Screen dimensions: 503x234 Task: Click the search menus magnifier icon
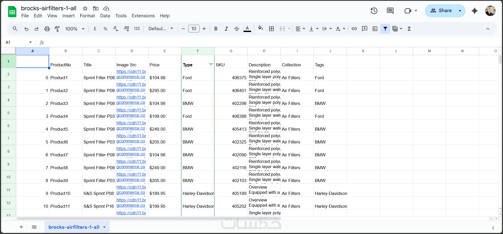15,29
